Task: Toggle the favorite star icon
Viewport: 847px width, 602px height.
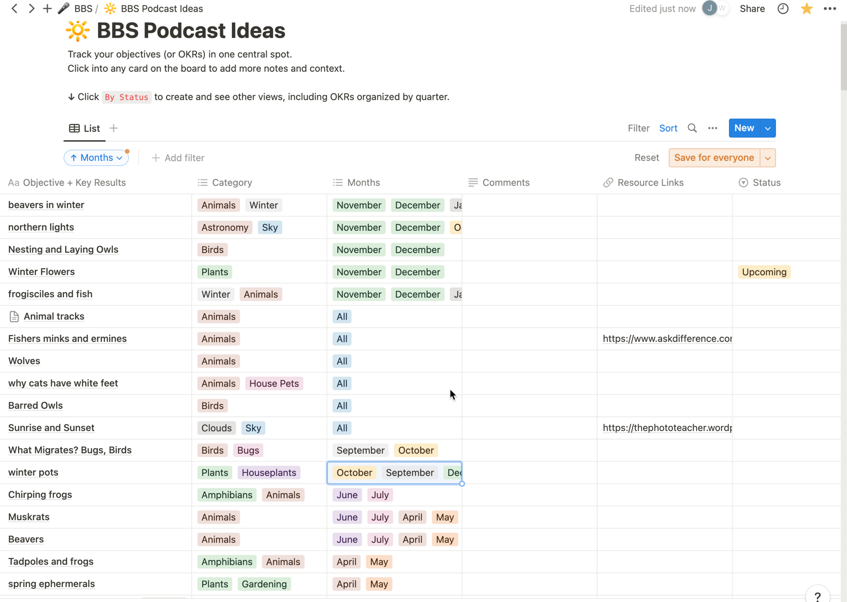Action: click(x=806, y=8)
